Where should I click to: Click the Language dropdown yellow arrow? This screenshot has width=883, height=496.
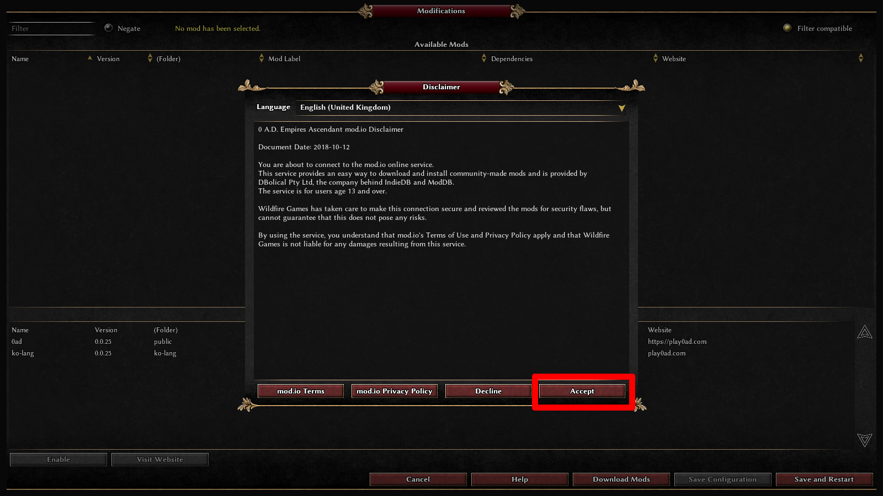click(x=622, y=108)
